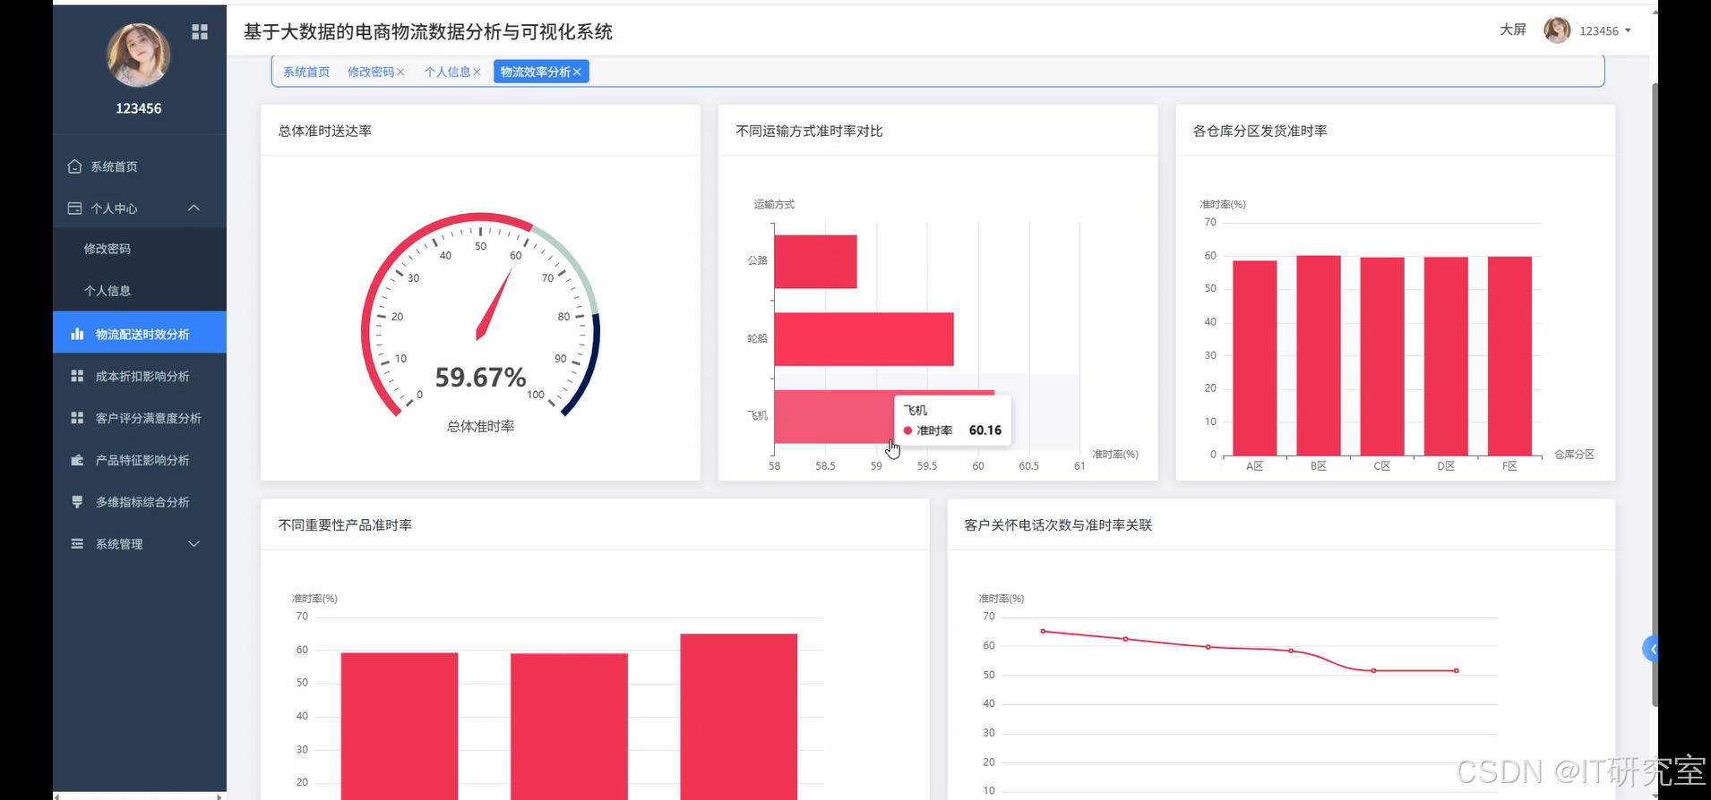1711x800 pixels.
Task: Click list icon beside 系统管理
Action: pyautogui.click(x=77, y=544)
